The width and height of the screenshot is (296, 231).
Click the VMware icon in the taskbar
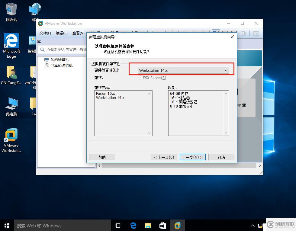pos(177,225)
